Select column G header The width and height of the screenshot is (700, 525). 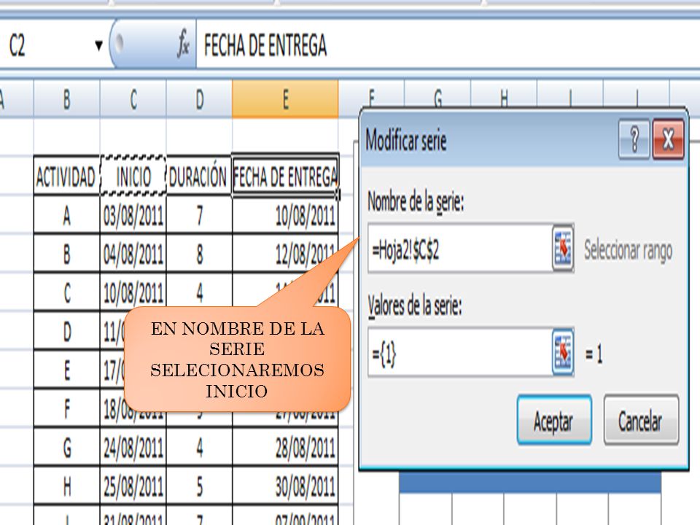[437, 96]
